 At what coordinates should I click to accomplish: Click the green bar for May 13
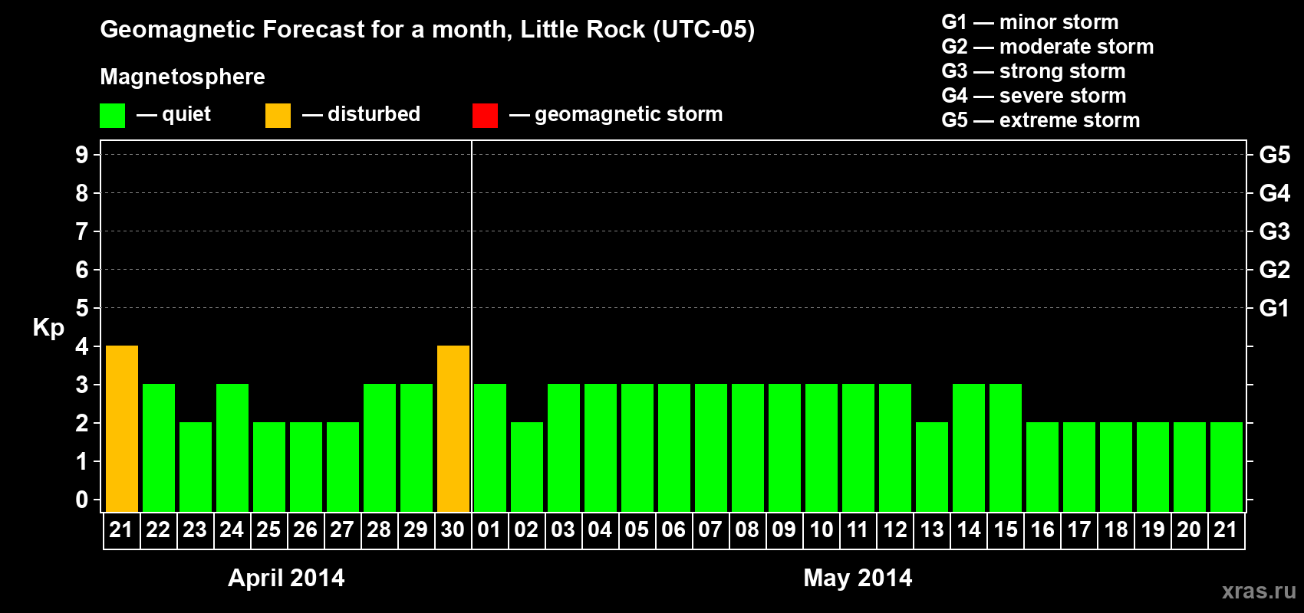(x=932, y=467)
